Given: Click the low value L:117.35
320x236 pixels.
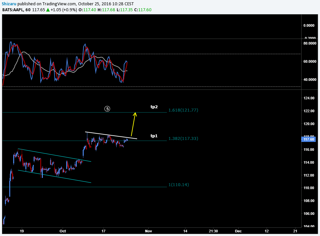Looking at the screenshot, I should coord(125,10).
